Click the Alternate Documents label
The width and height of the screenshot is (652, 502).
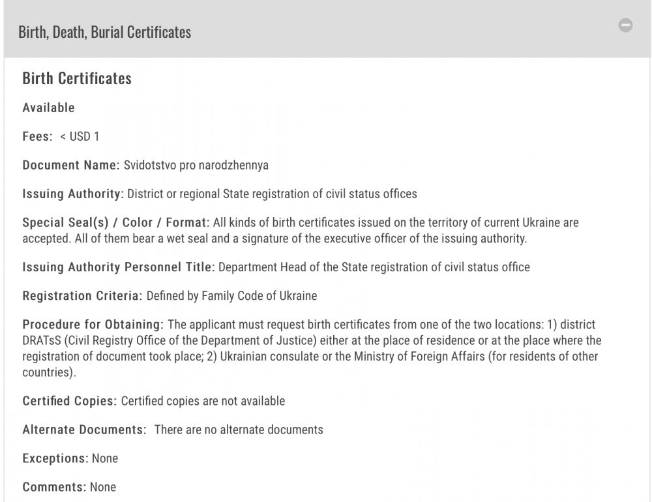84,430
